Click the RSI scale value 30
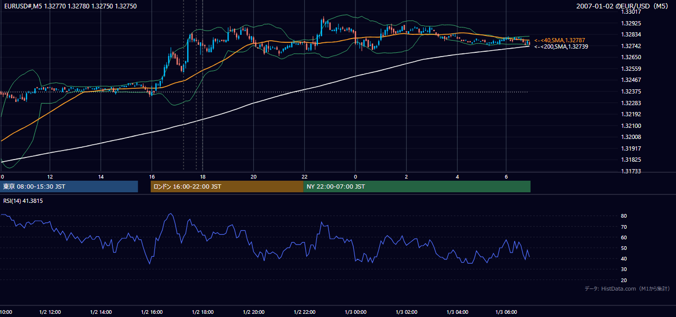 click(624, 269)
